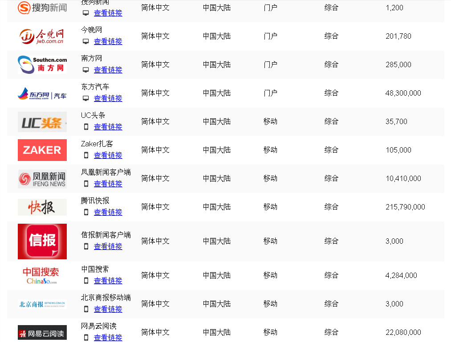Click mobile phone icon under 北京商报移动端
Viewport: 451px width, 342px height.
(86, 309)
